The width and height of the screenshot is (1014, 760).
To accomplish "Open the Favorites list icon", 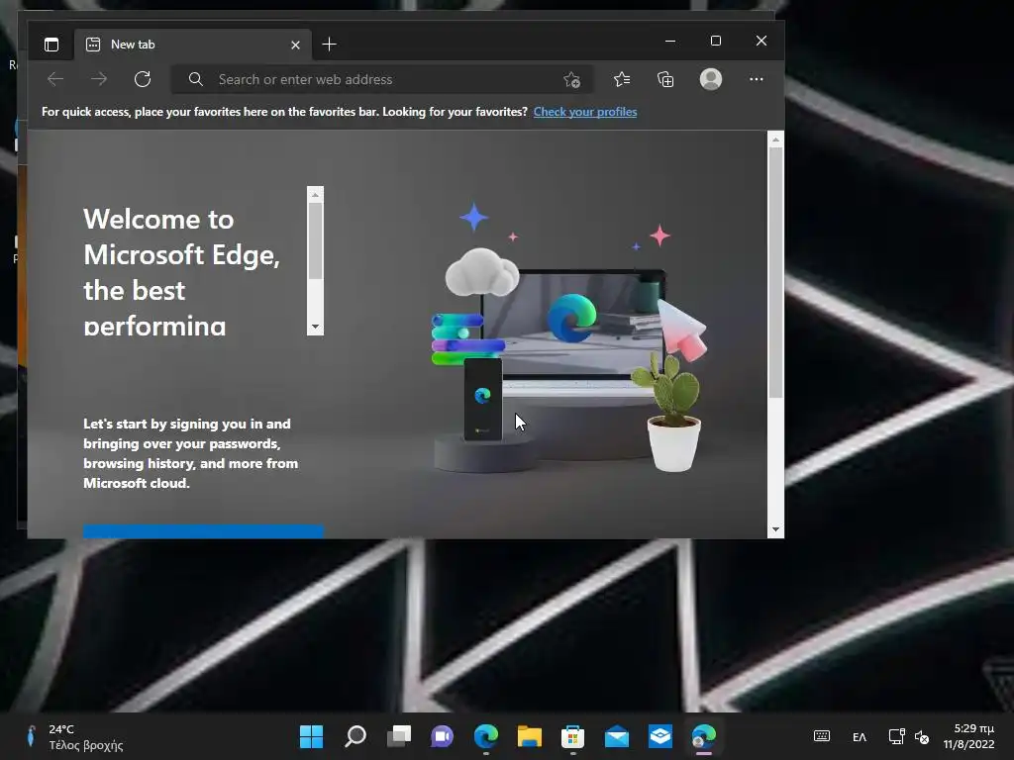I will click(622, 79).
